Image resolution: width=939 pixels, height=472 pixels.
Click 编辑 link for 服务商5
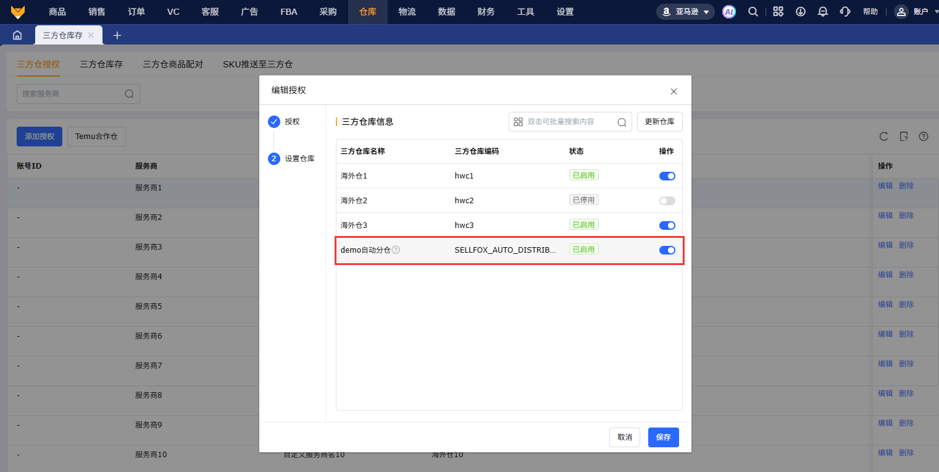[x=885, y=304]
